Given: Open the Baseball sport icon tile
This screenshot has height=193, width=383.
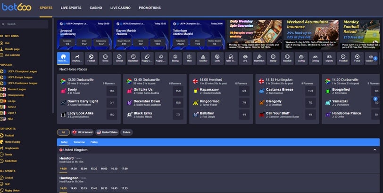Looking at the screenshot, I should click(287, 58).
